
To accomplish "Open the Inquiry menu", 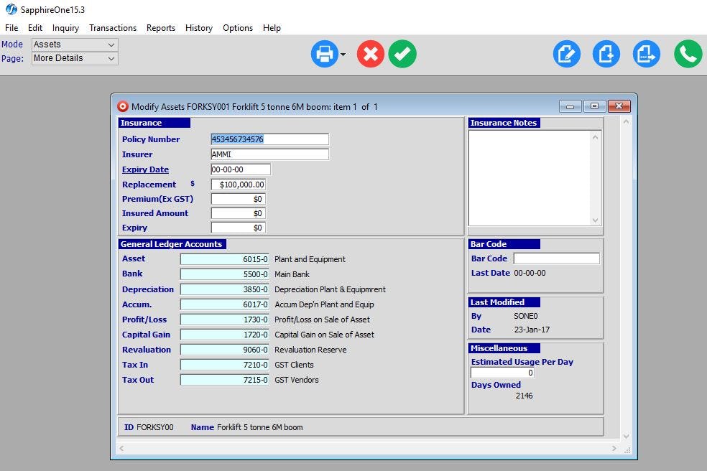I will click(x=65, y=28).
